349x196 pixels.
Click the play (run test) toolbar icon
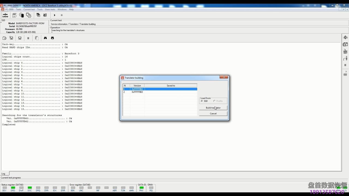[55, 15]
